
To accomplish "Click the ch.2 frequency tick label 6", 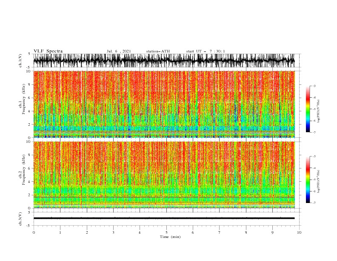I will click(x=29, y=168).
